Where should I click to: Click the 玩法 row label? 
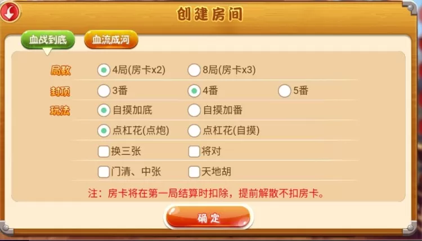tap(60, 111)
